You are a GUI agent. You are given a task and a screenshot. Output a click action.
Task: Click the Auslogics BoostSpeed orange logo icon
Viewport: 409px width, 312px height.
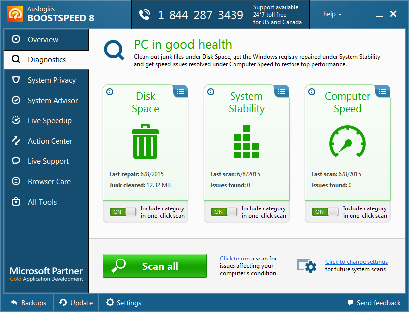tap(15, 14)
